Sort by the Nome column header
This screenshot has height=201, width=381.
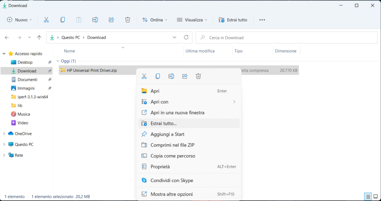click(70, 51)
